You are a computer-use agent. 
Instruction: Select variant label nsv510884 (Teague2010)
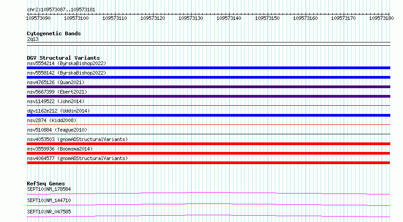[57, 130]
